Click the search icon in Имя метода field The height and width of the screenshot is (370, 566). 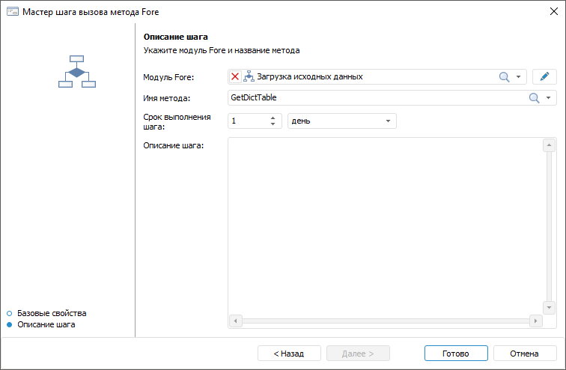[x=535, y=98]
